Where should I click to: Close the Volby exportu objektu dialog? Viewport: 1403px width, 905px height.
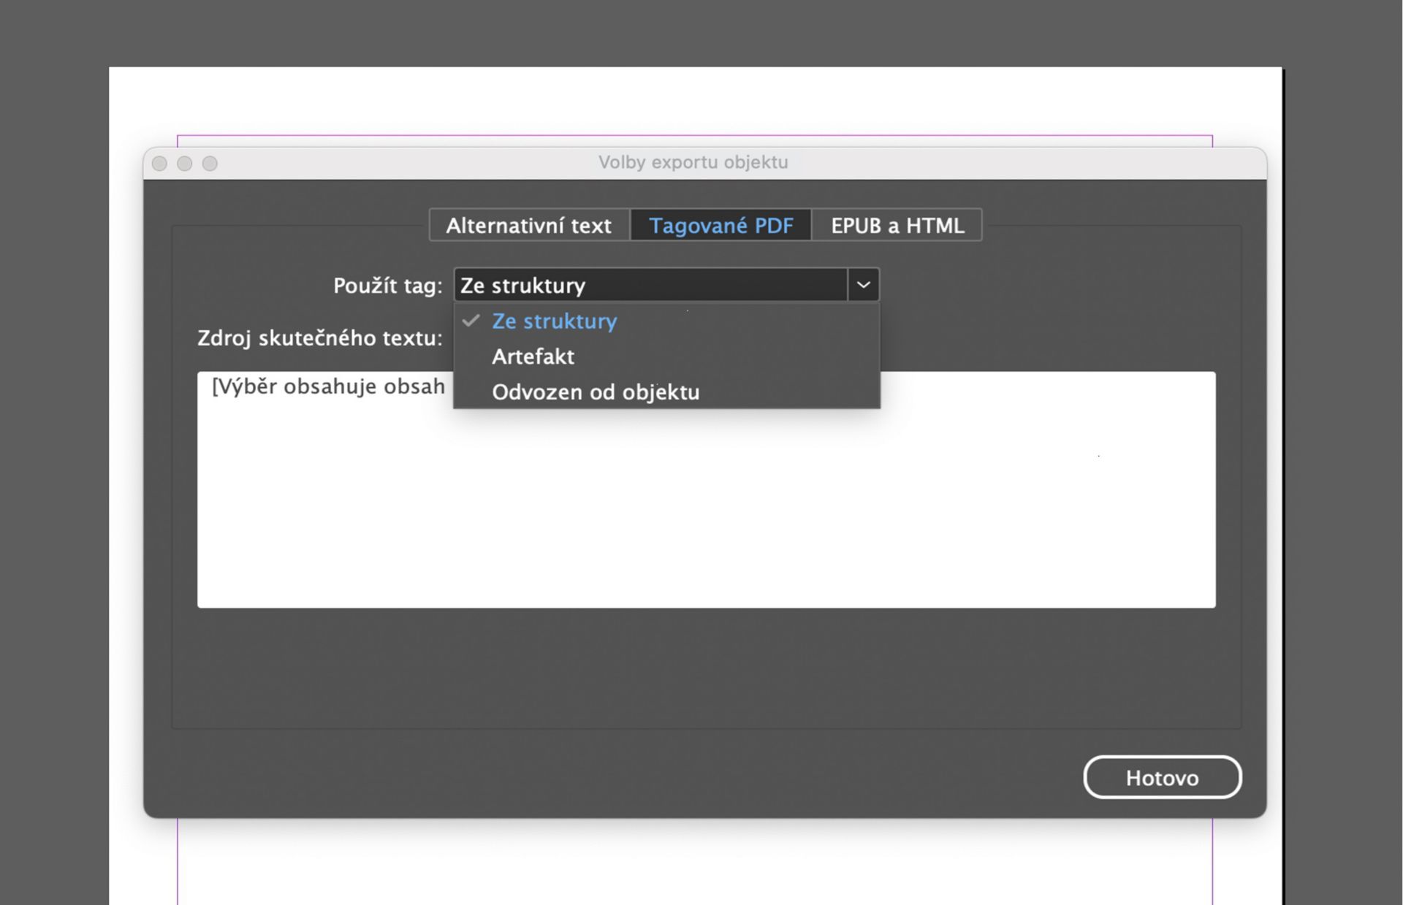(159, 164)
